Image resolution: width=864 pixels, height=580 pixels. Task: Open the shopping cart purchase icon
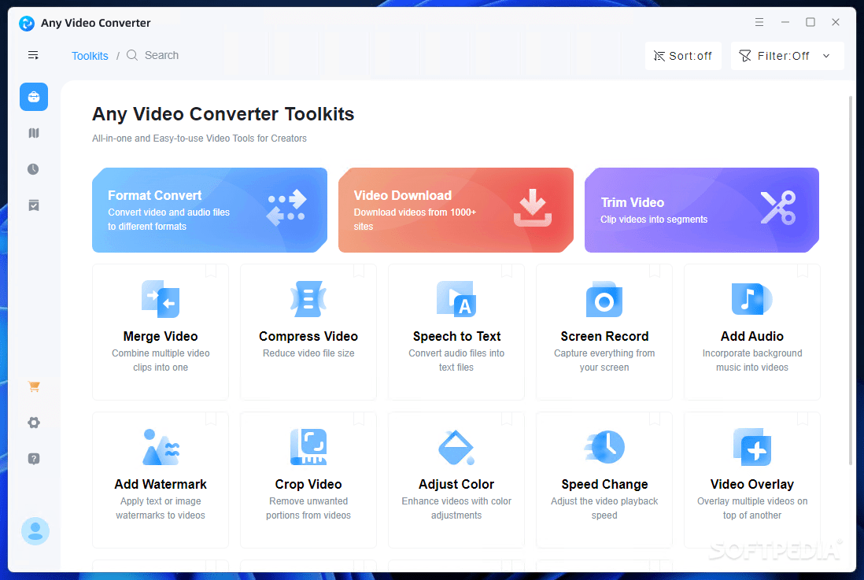coord(34,386)
